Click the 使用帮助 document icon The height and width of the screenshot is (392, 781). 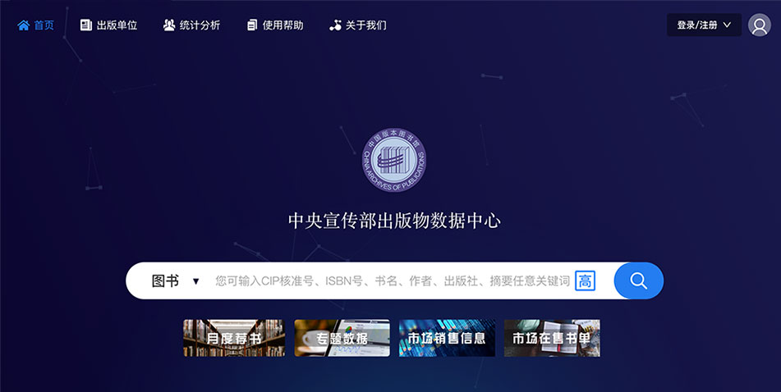252,25
